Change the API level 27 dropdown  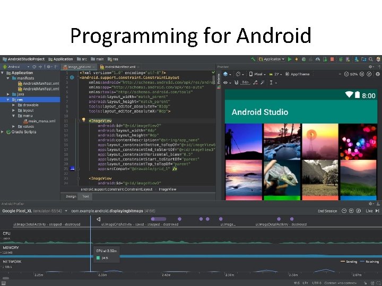tap(275, 74)
